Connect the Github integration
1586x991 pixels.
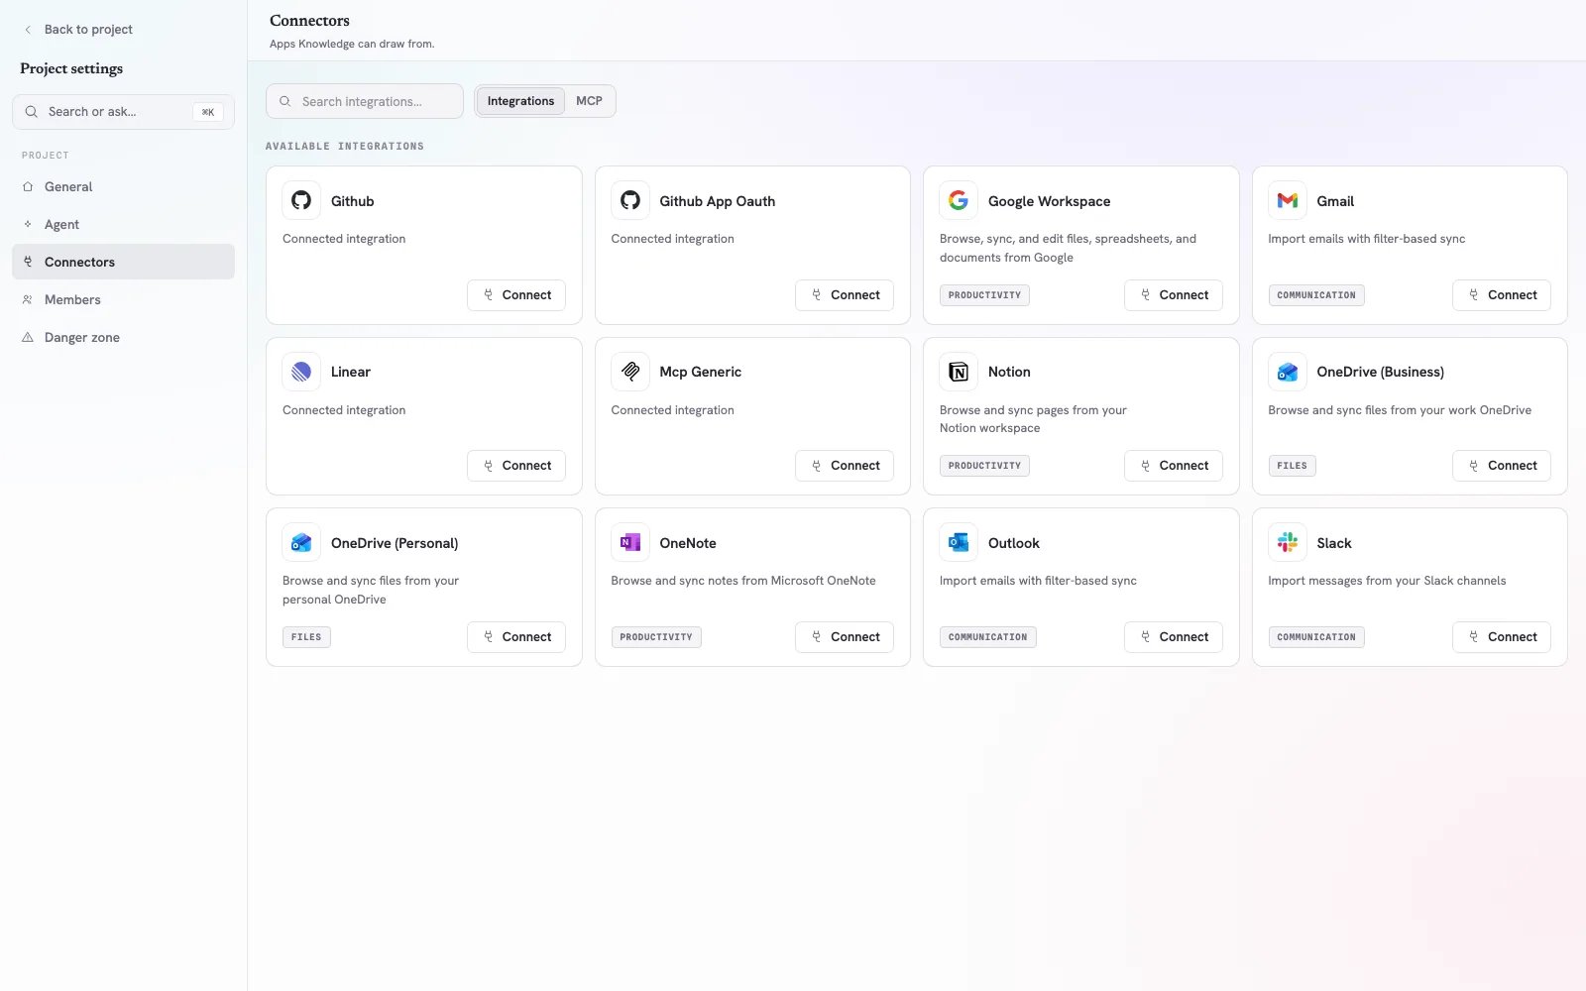[516, 295]
